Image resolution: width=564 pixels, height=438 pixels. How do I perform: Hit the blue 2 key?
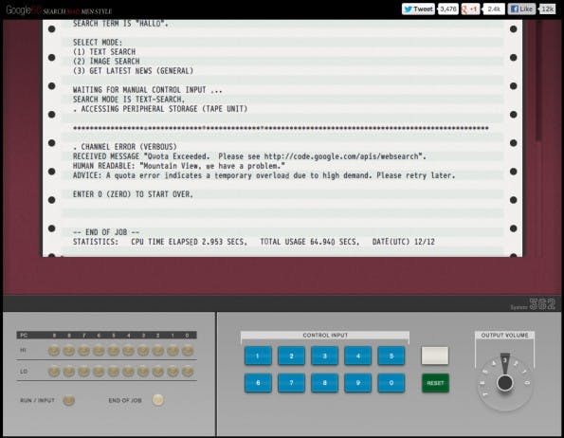291,356
